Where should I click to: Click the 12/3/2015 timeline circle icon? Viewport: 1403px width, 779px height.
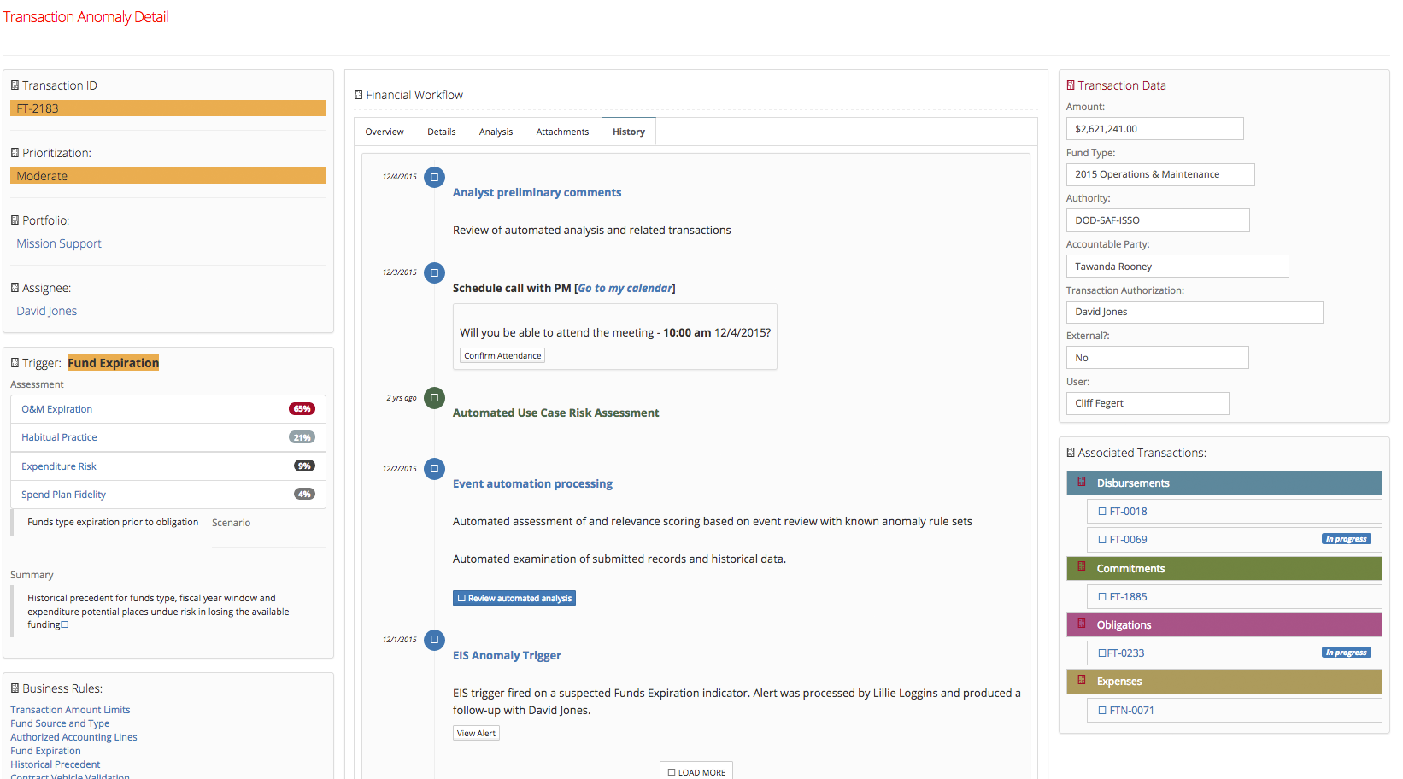(x=434, y=273)
